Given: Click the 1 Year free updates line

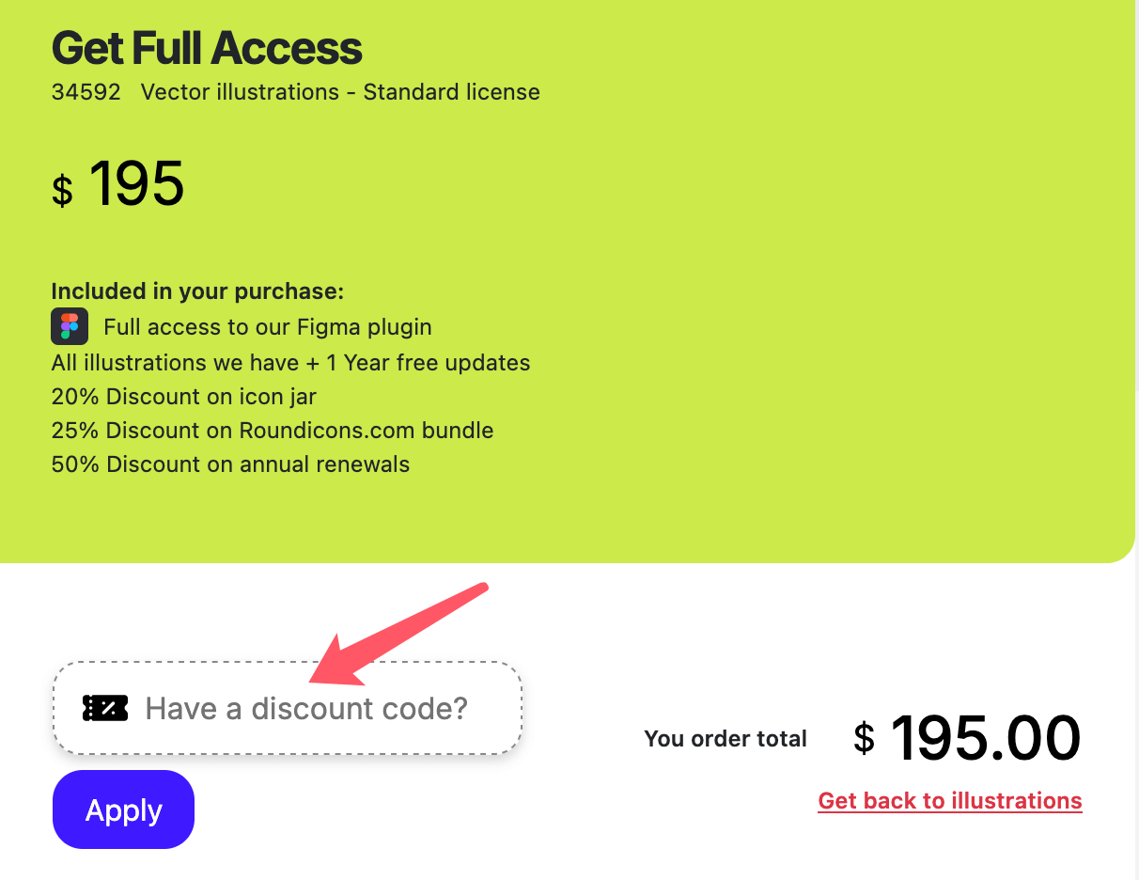Looking at the screenshot, I should [290, 362].
